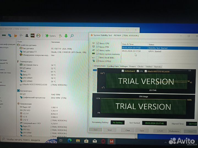
Task: Open the Statistics tab
Action: click(158, 67)
